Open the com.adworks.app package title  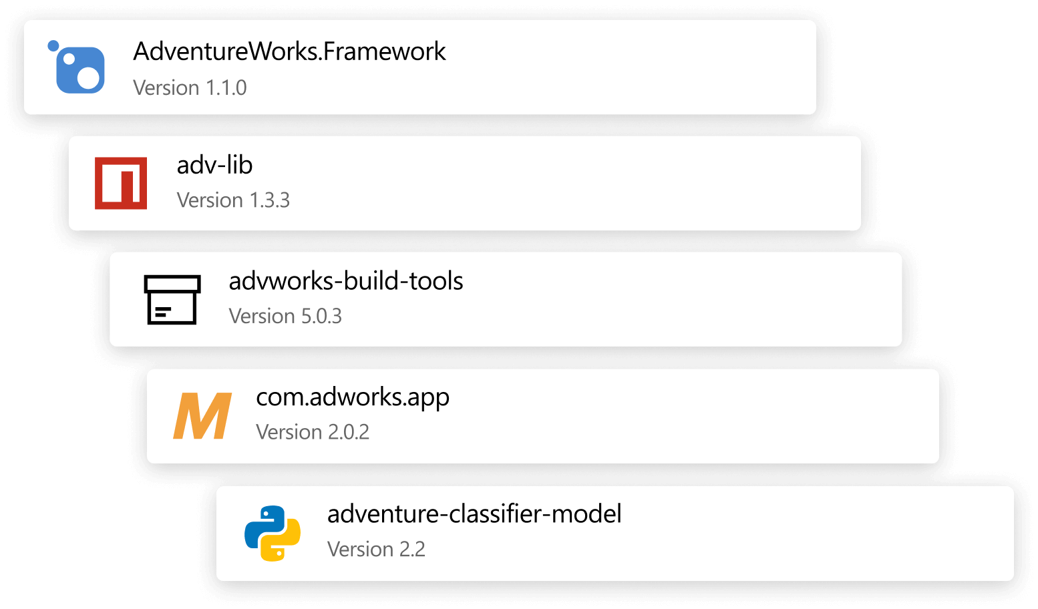(x=352, y=397)
